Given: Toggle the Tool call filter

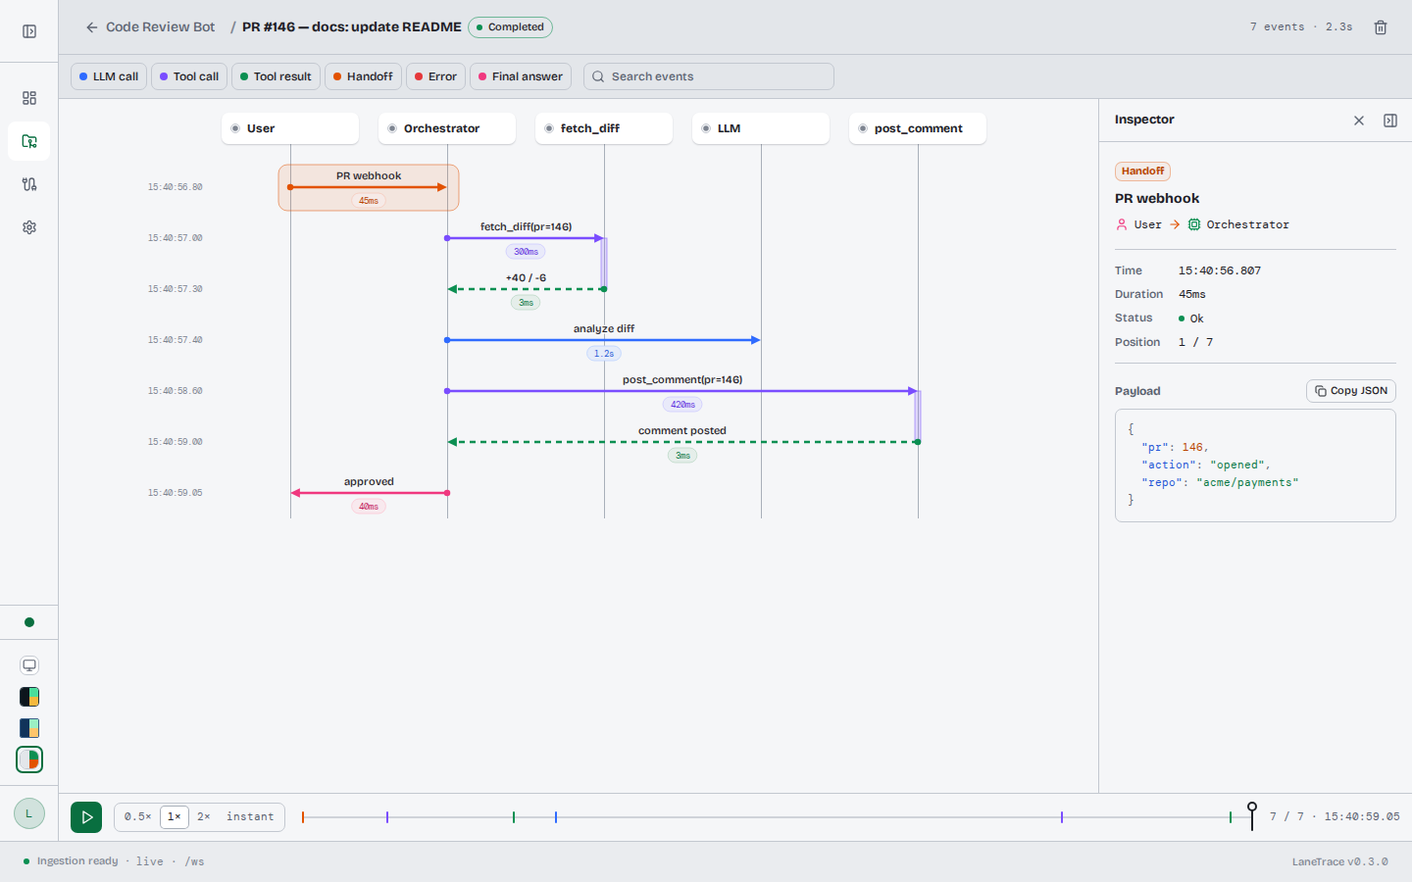Looking at the screenshot, I should 189,76.
